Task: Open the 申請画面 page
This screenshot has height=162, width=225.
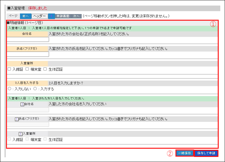Action: click(x=63, y=16)
